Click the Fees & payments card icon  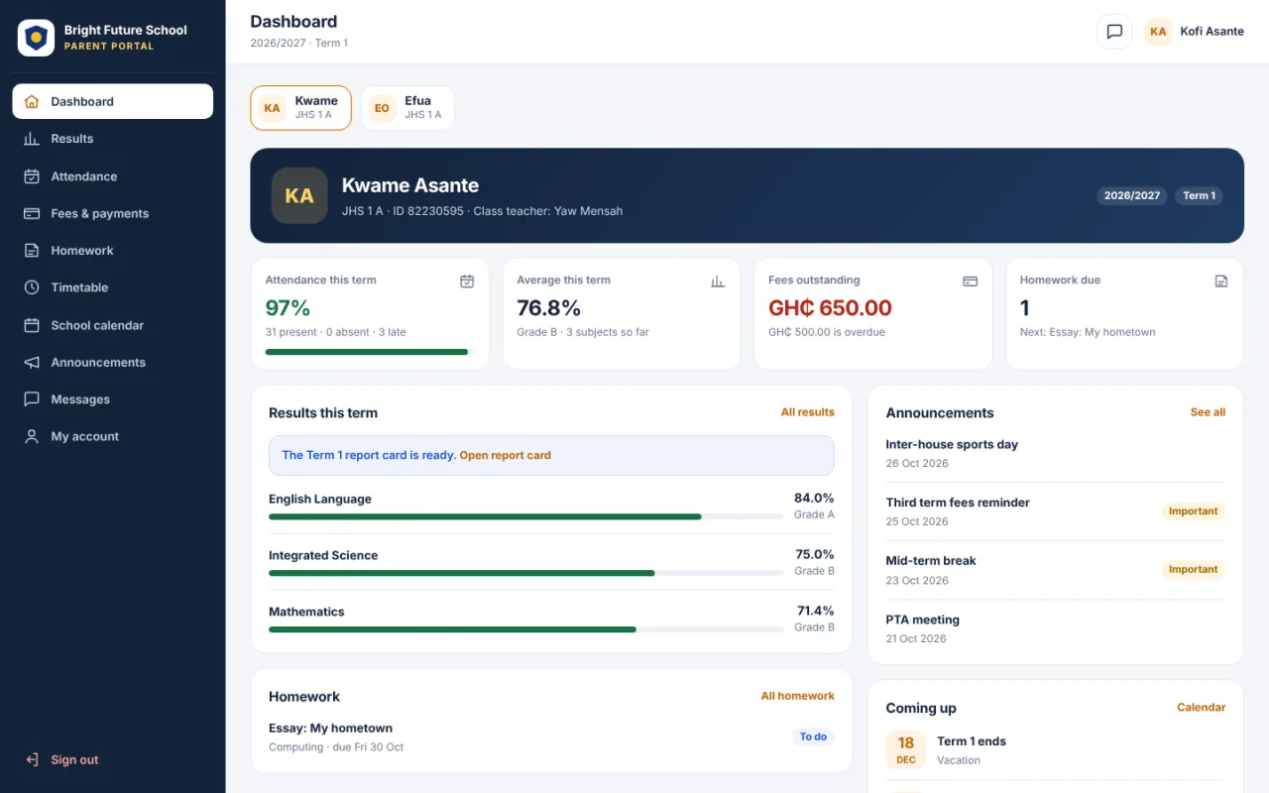[x=32, y=213]
